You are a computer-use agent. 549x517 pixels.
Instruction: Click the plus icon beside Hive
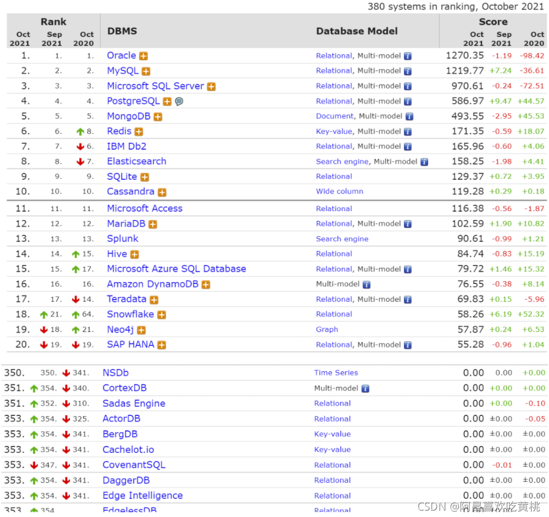click(x=135, y=254)
